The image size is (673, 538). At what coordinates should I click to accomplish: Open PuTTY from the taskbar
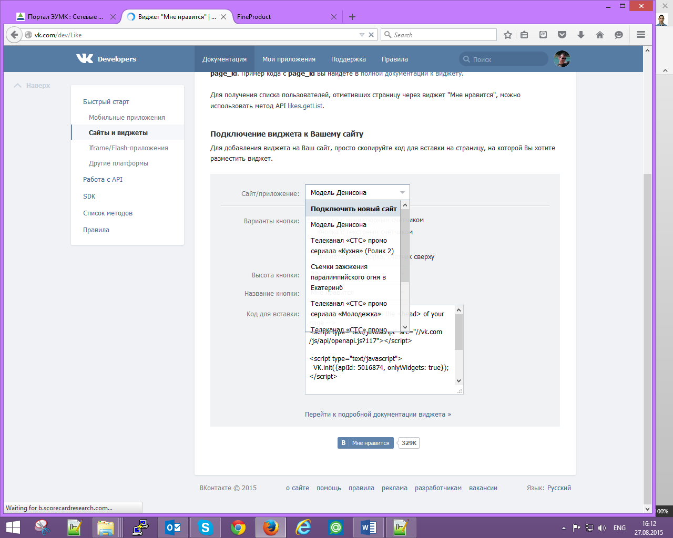[x=140, y=527]
